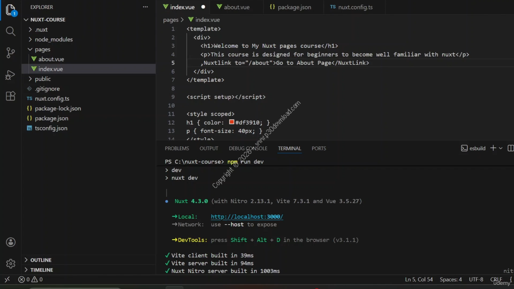Open the Search view in activity bar
Image resolution: width=514 pixels, height=289 pixels.
(11, 31)
